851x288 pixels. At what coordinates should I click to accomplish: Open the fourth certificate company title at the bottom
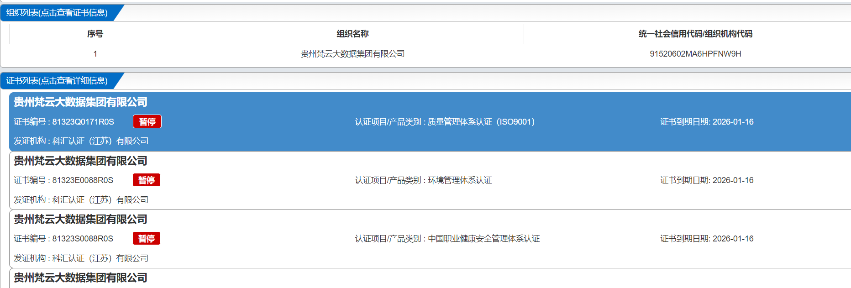pyautogui.click(x=80, y=278)
